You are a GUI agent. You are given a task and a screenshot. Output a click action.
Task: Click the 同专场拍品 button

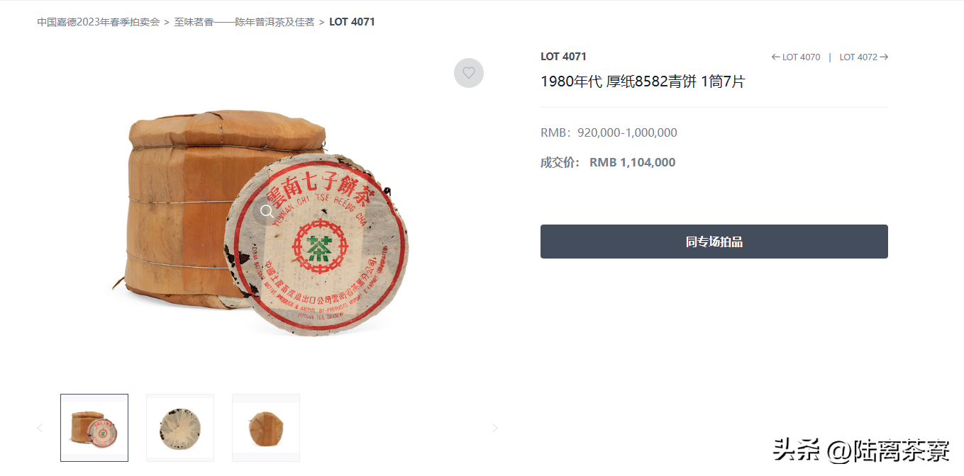[x=714, y=242]
